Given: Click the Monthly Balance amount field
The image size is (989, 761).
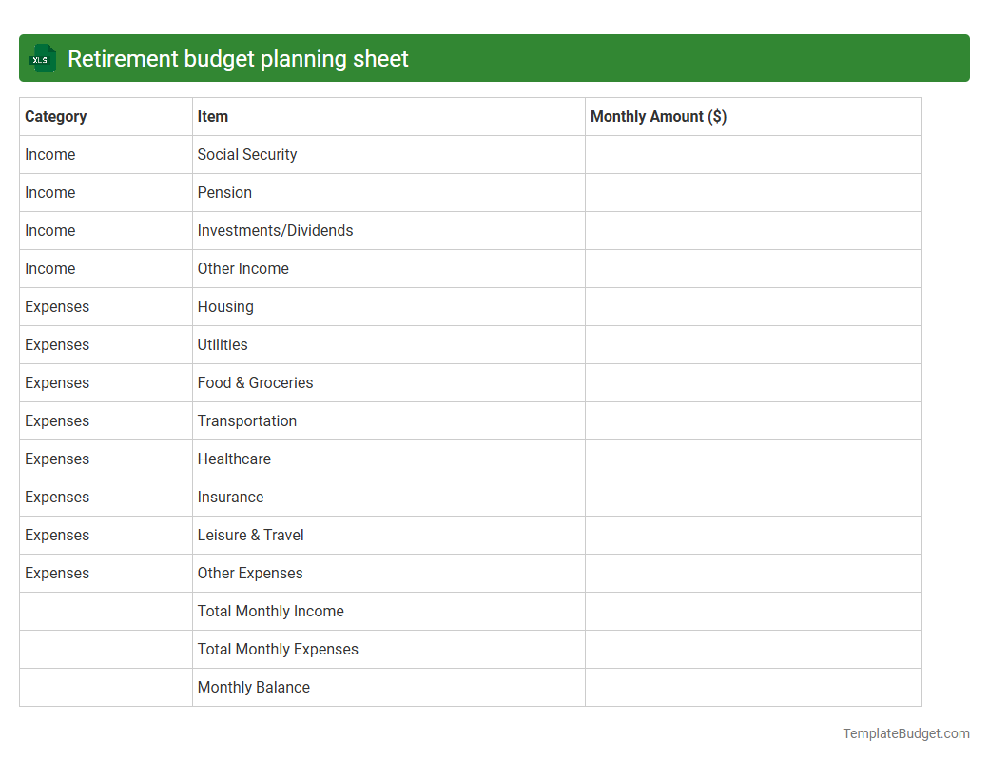Looking at the screenshot, I should point(751,687).
